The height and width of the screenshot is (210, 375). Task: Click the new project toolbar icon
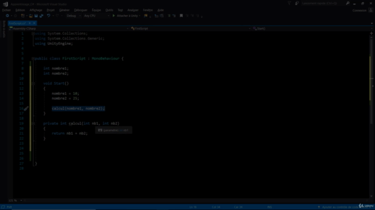coord(23,16)
